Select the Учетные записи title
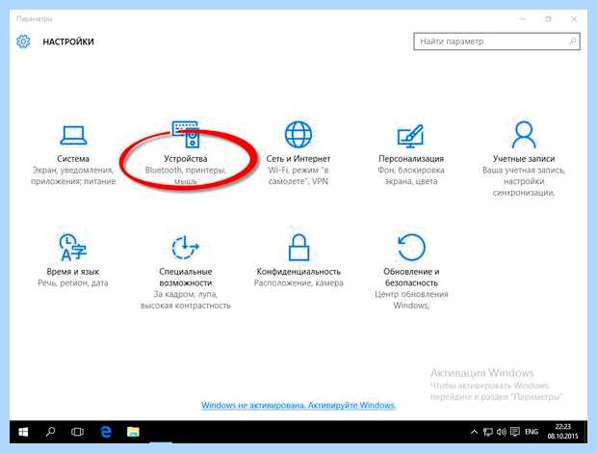Image resolution: width=597 pixels, height=453 pixels. point(524,158)
